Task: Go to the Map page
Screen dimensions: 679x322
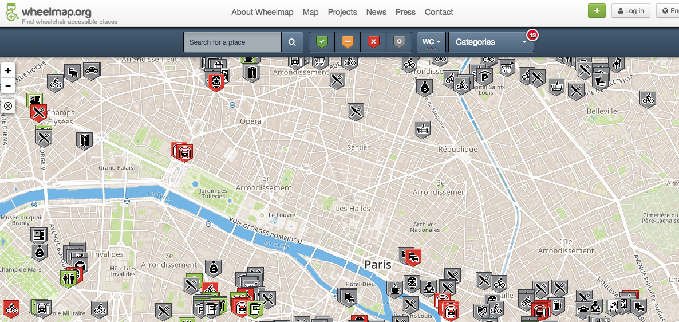Action: pos(310,12)
